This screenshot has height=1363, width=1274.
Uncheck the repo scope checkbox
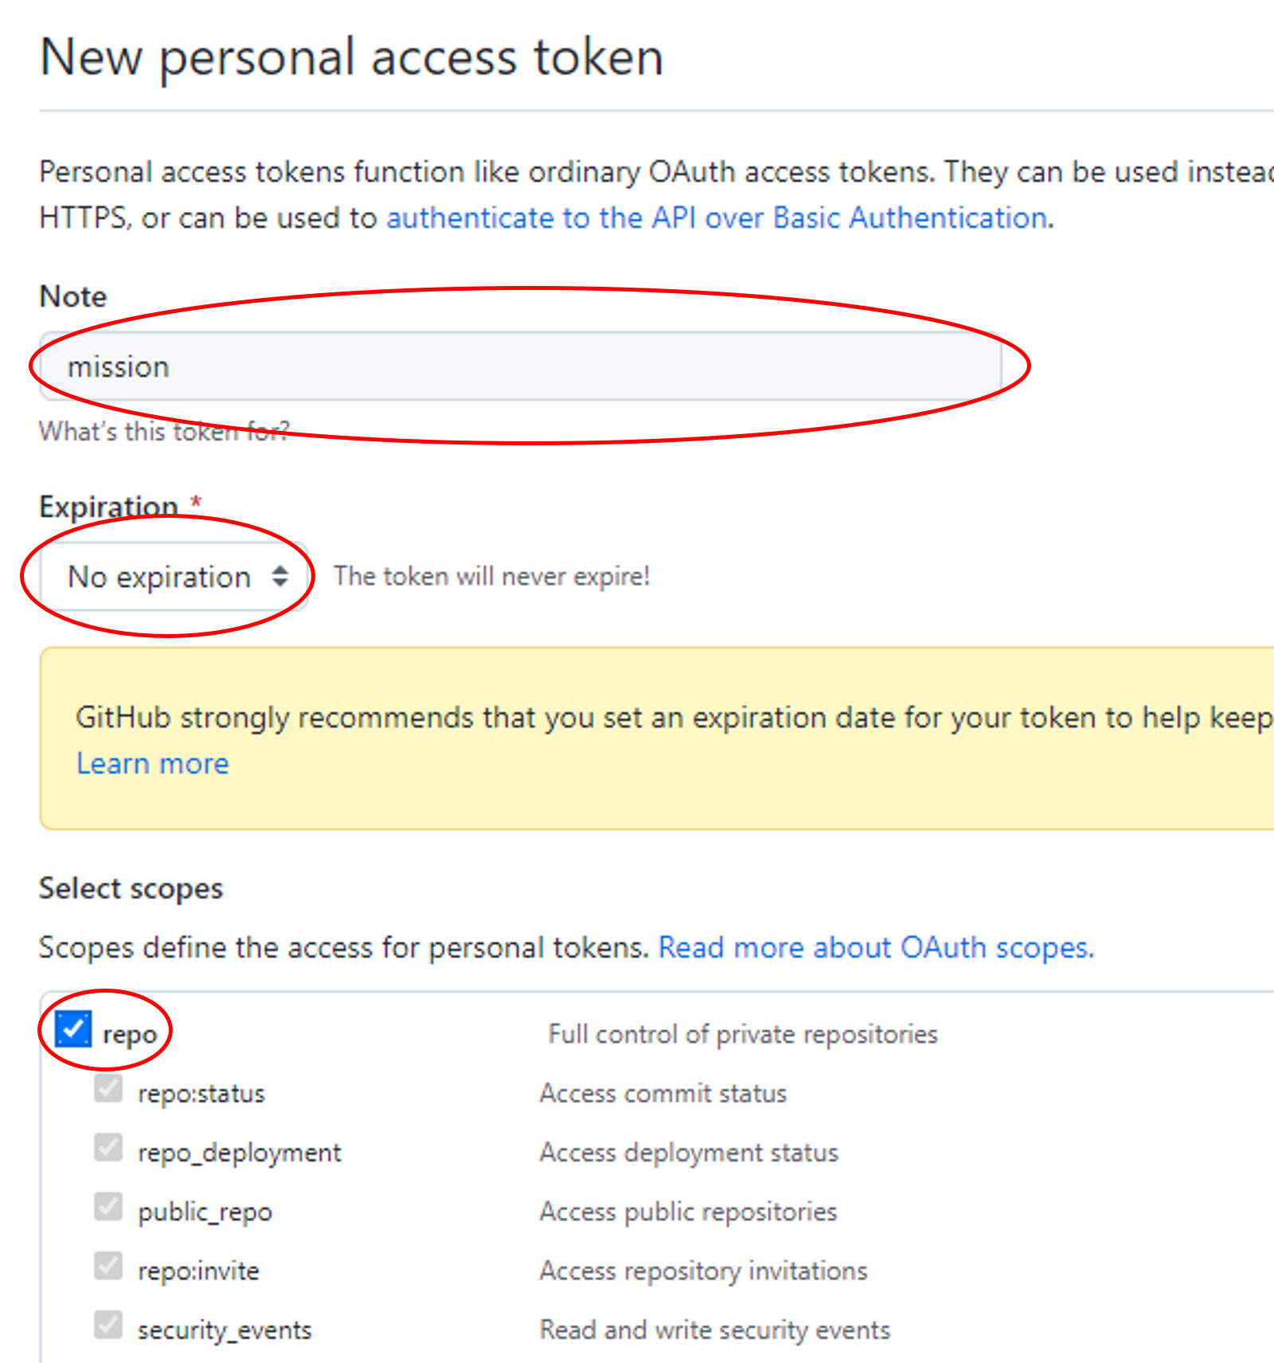(x=74, y=1029)
